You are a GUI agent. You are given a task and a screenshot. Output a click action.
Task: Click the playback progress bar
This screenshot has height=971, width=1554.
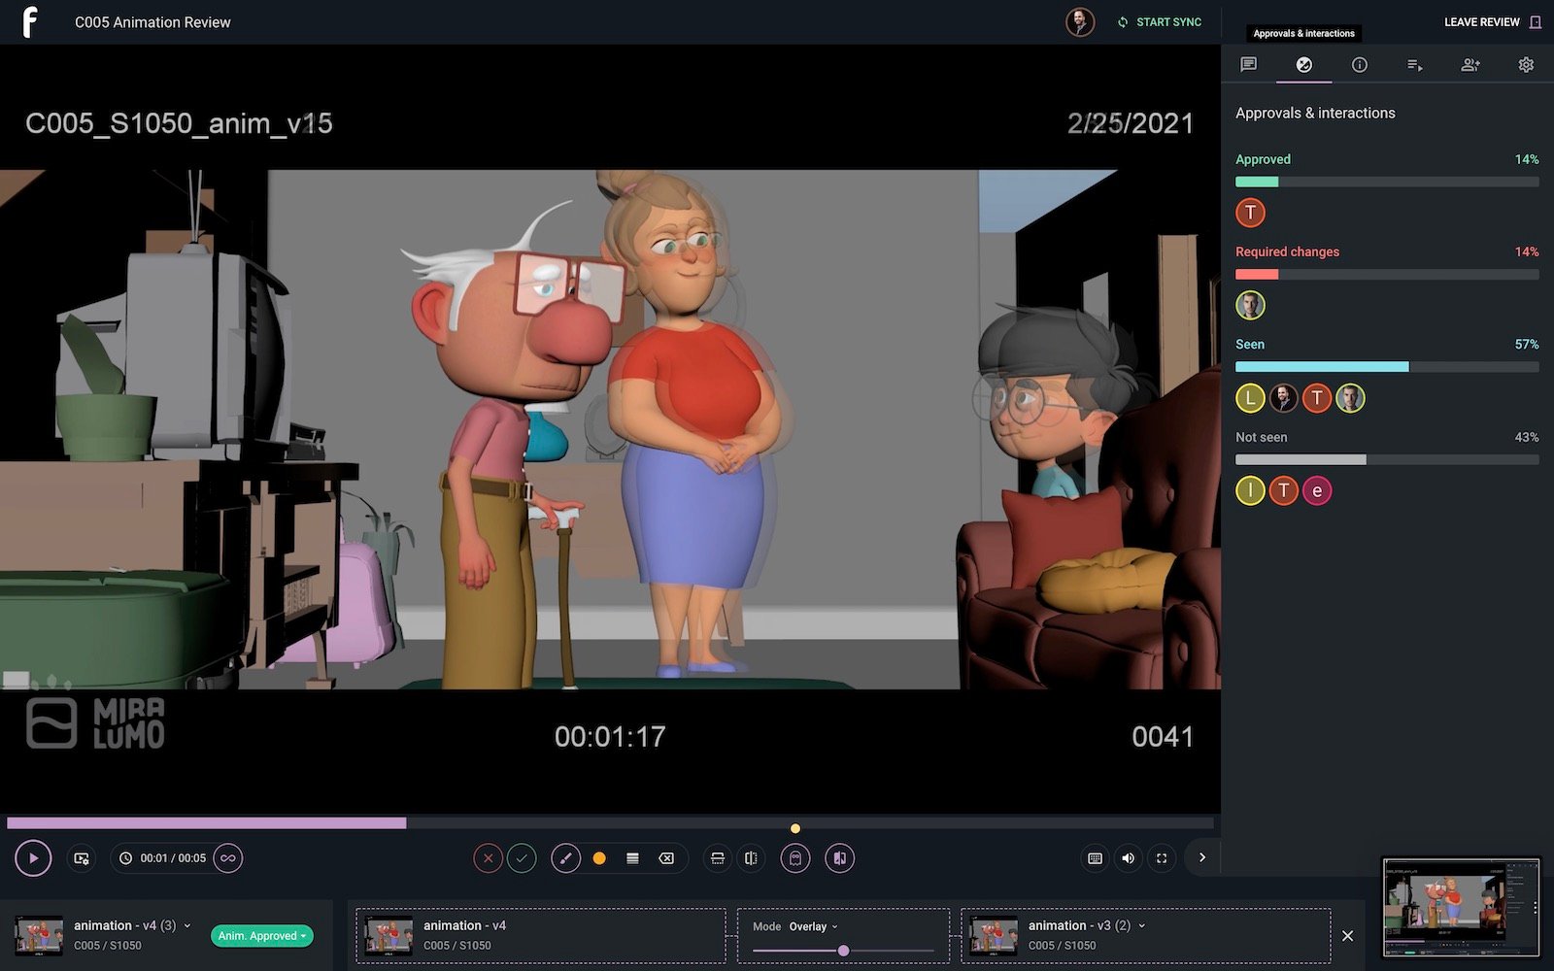[612, 822]
